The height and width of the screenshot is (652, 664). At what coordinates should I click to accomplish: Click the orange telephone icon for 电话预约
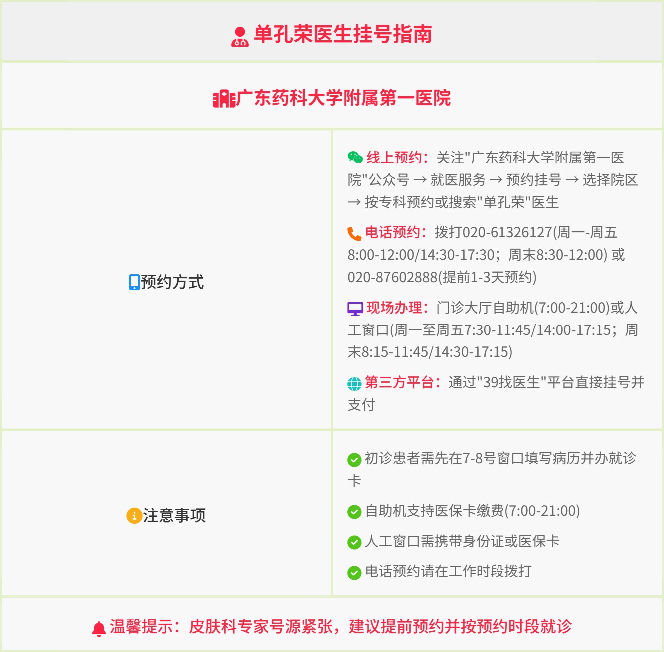[x=354, y=233]
